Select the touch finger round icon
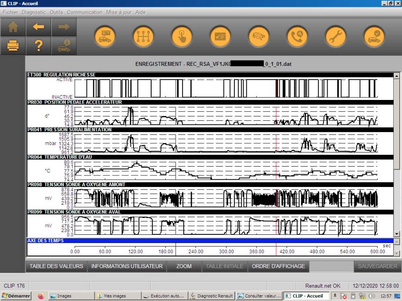Screen dimensions: 402x301 [182, 37]
